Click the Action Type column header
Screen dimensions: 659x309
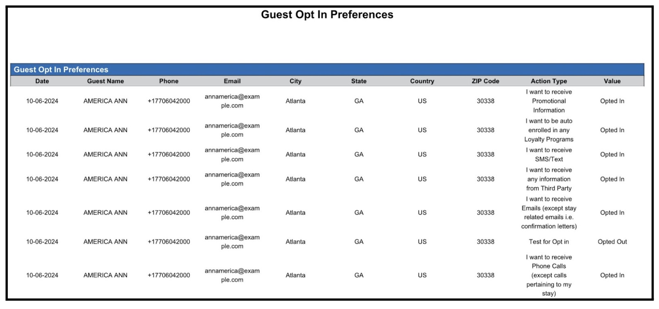pos(549,81)
